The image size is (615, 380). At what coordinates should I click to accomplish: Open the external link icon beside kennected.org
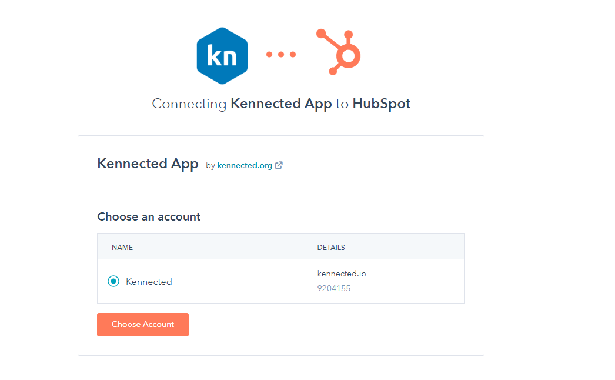coord(279,165)
